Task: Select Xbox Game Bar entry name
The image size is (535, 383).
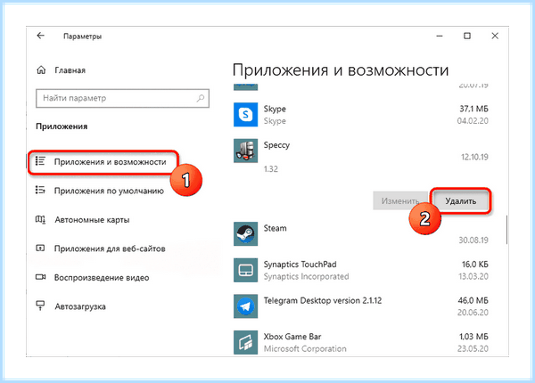Action: tap(292, 337)
